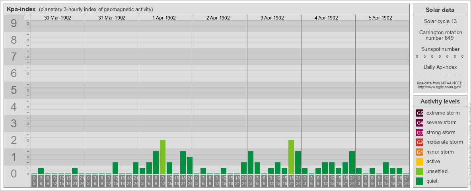471x191 pixels.
Task: Click the G5 extreme storm color swatch
Action: tap(420, 113)
